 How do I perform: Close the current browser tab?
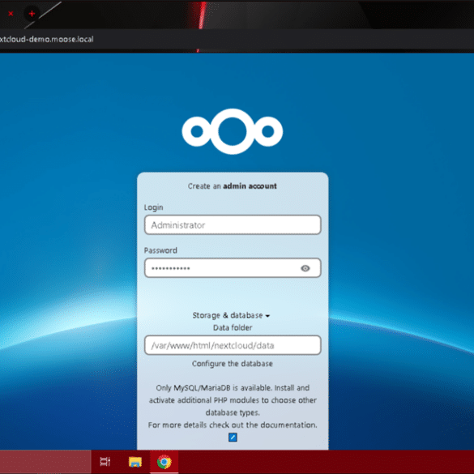pos(11,14)
